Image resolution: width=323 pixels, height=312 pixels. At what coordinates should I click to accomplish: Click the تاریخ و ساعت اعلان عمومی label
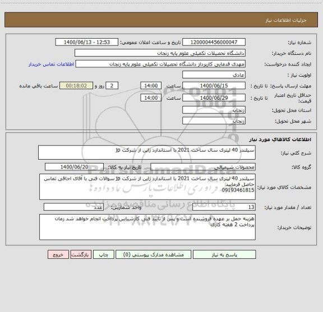pos(151,43)
